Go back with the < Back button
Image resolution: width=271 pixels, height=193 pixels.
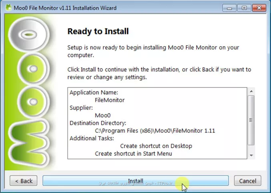tap(24, 181)
